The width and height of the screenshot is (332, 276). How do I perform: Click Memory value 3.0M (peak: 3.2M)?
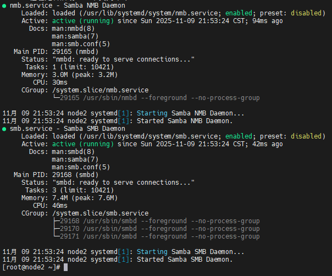coord(85,75)
